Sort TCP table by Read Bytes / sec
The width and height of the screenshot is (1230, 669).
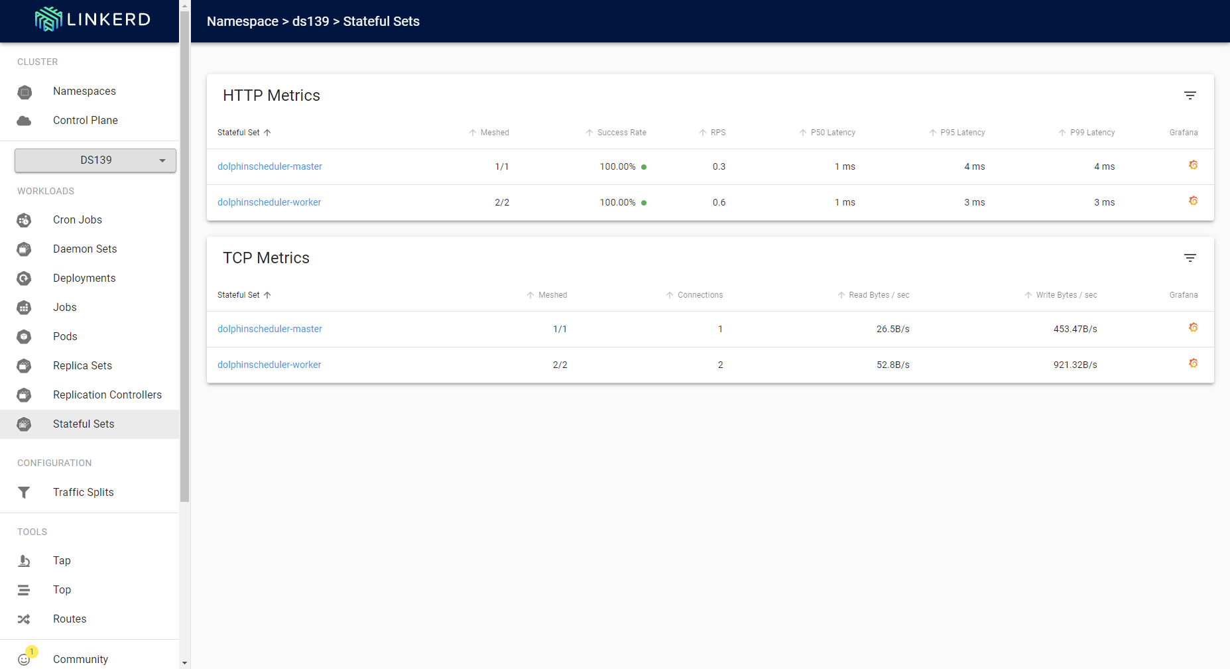(x=878, y=295)
